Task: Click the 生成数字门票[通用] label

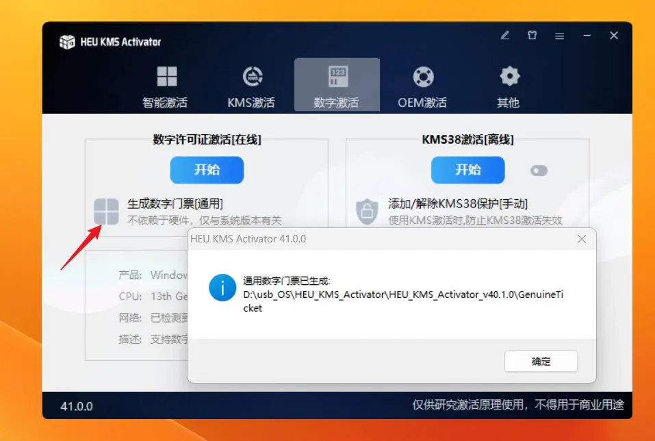Action: click(x=175, y=204)
